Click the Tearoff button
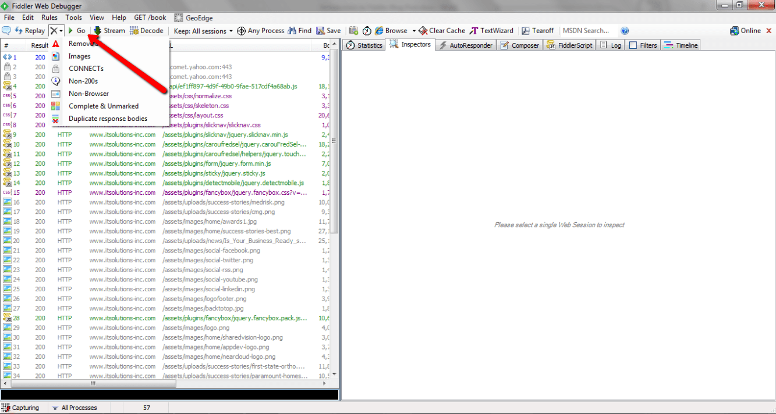 538,31
